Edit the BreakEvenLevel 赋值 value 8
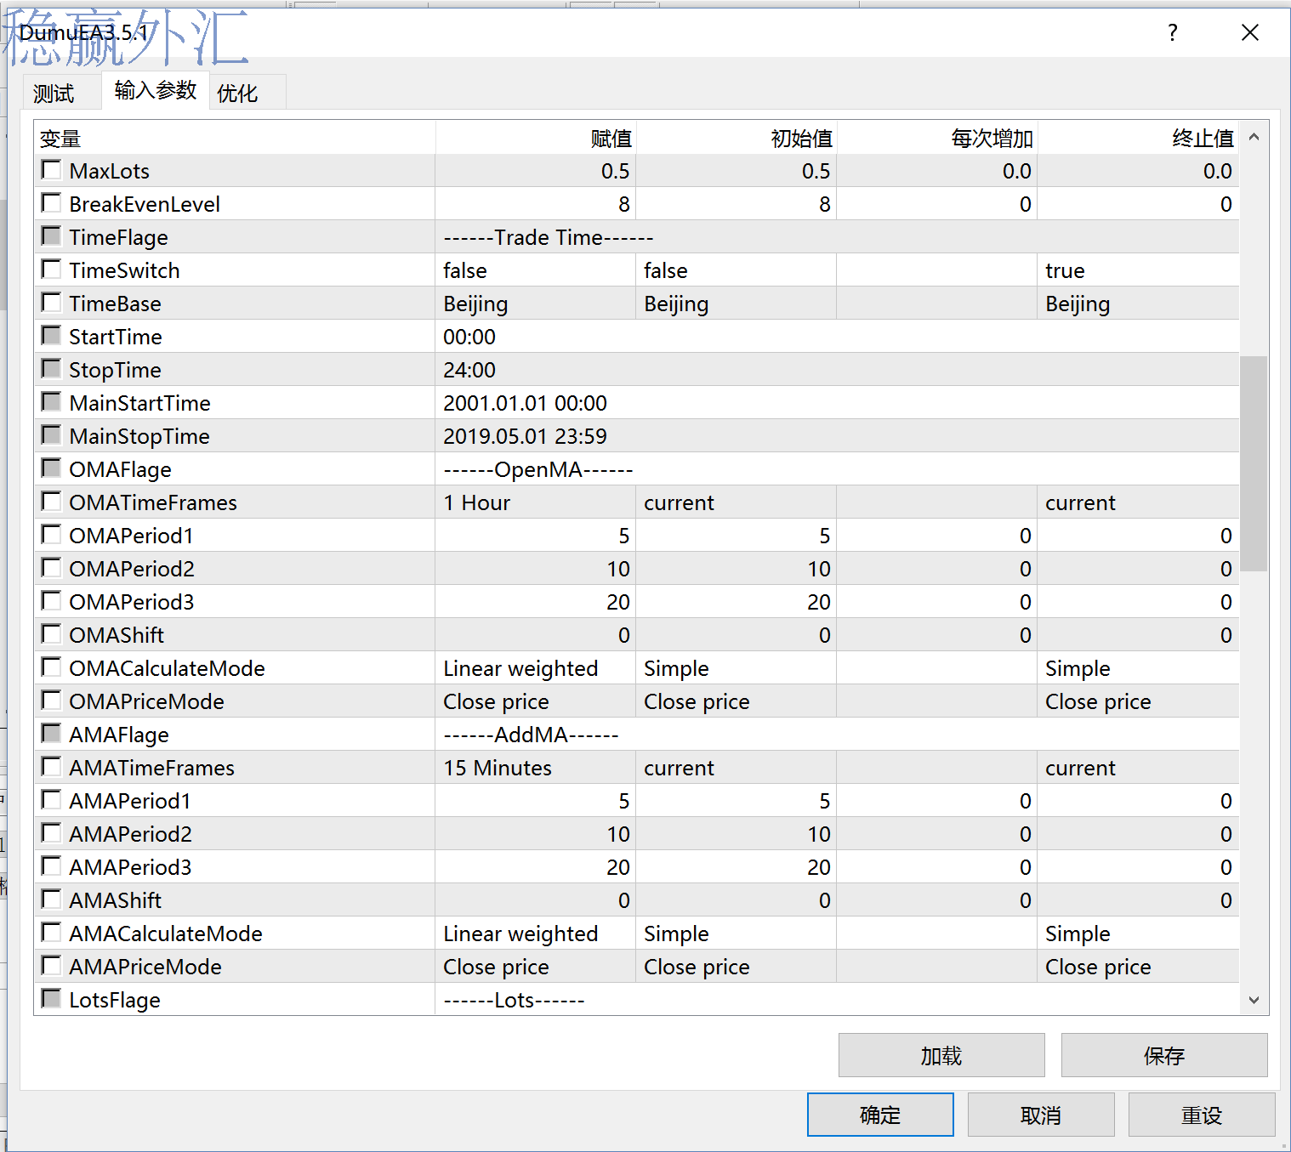The height and width of the screenshot is (1152, 1291). (535, 203)
